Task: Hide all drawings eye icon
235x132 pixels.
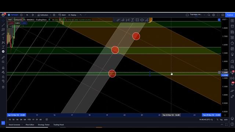Action: click(x=3, y=81)
